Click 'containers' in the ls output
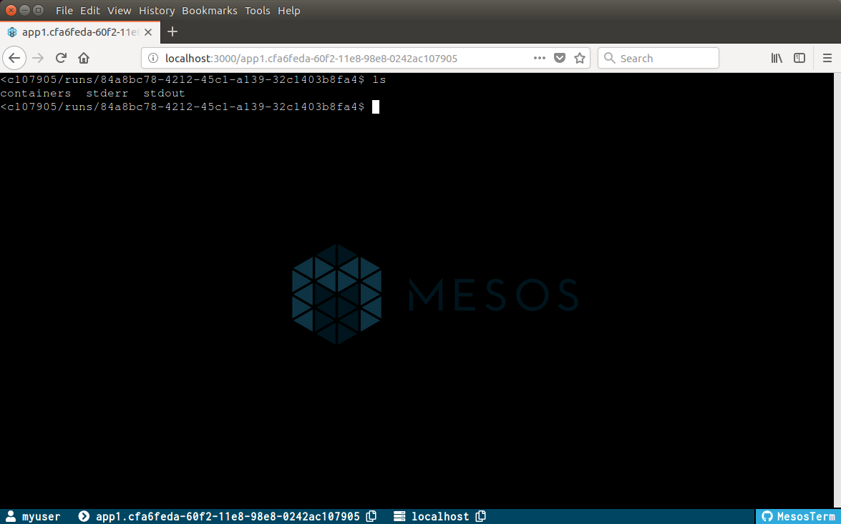The height and width of the screenshot is (524, 841). [35, 93]
